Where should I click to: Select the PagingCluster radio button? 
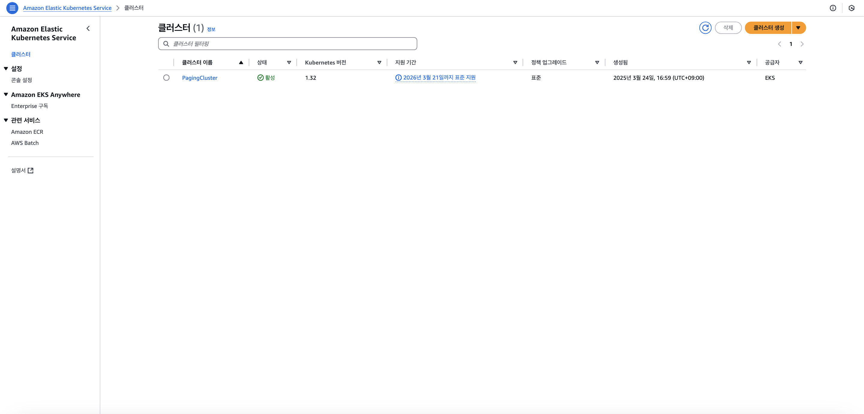(166, 78)
